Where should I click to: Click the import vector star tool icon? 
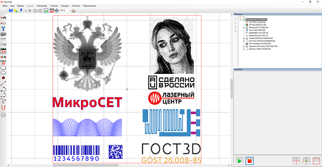point(3,23)
